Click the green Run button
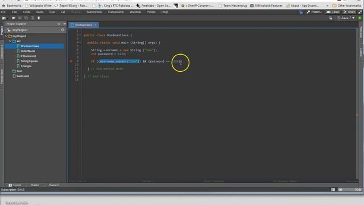This screenshot has height=205, width=364. coord(360,18)
